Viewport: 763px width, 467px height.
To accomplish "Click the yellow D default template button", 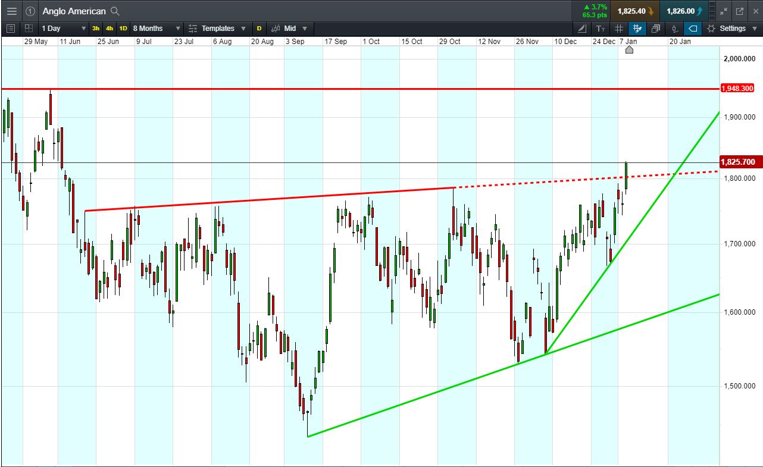I will (x=259, y=29).
